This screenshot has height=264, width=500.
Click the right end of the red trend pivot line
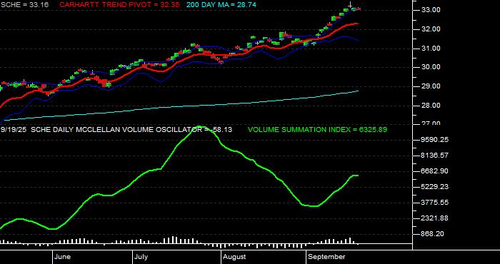(x=358, y=24)
